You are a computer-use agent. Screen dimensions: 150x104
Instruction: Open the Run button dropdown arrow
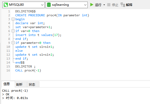[104, 5]
